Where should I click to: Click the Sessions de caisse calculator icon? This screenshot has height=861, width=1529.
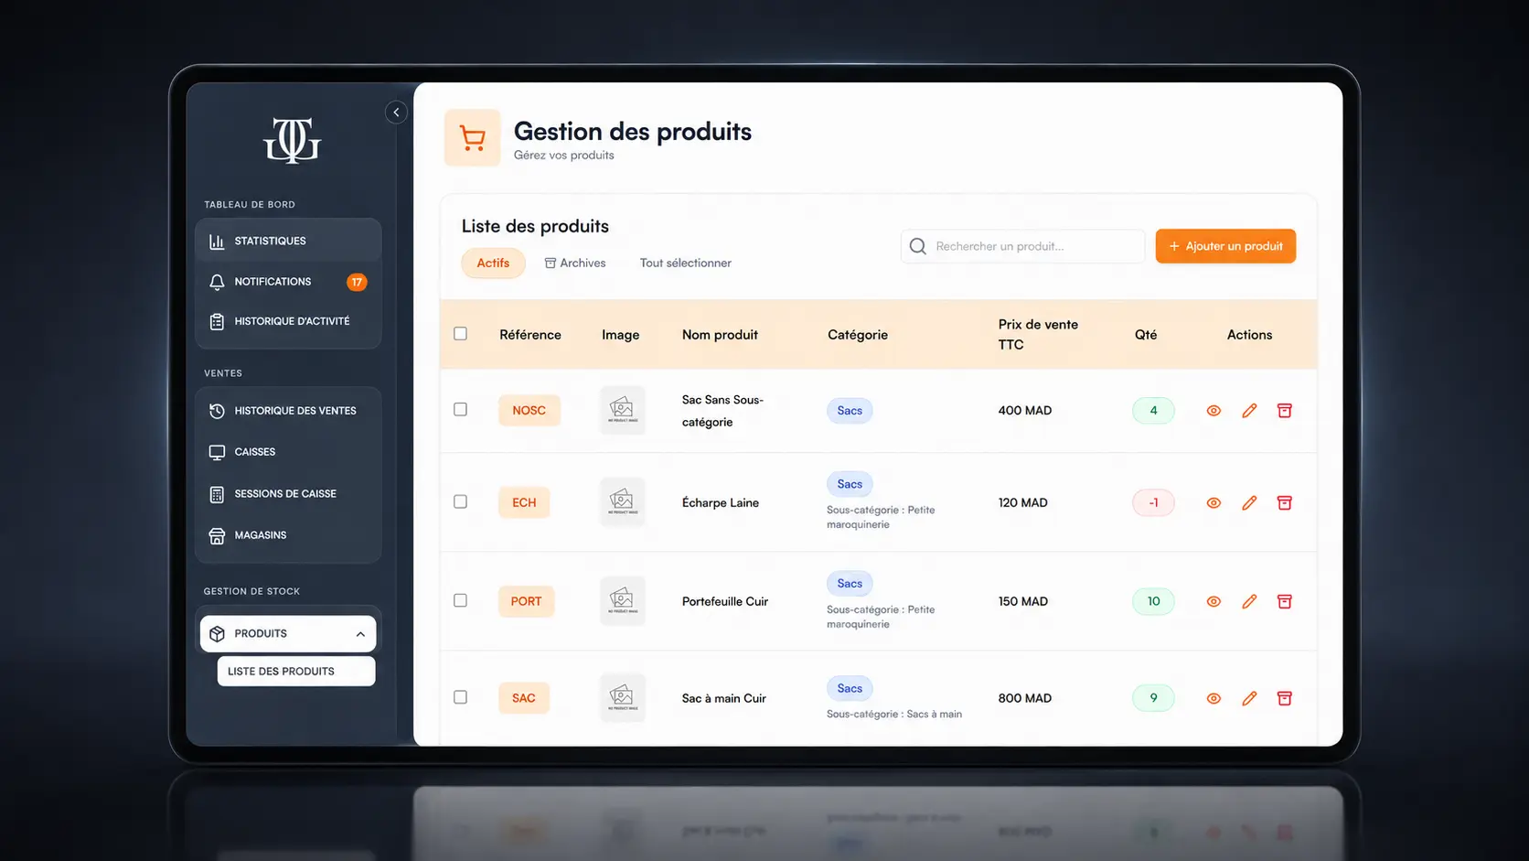[x=217, y=494]
